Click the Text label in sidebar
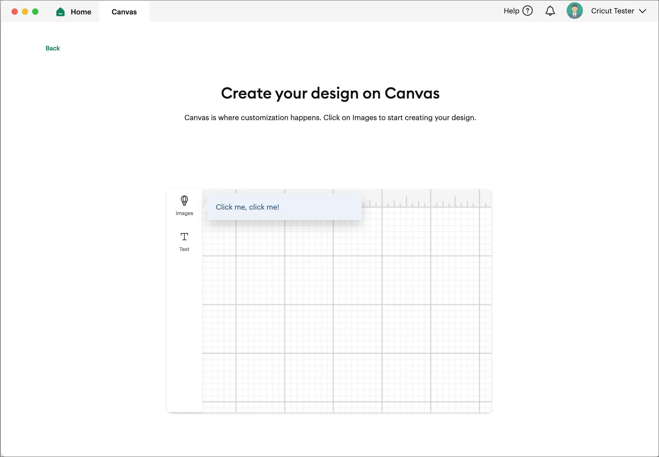The height and width of the screenshot is (457, 659). [x=184, y=249]
